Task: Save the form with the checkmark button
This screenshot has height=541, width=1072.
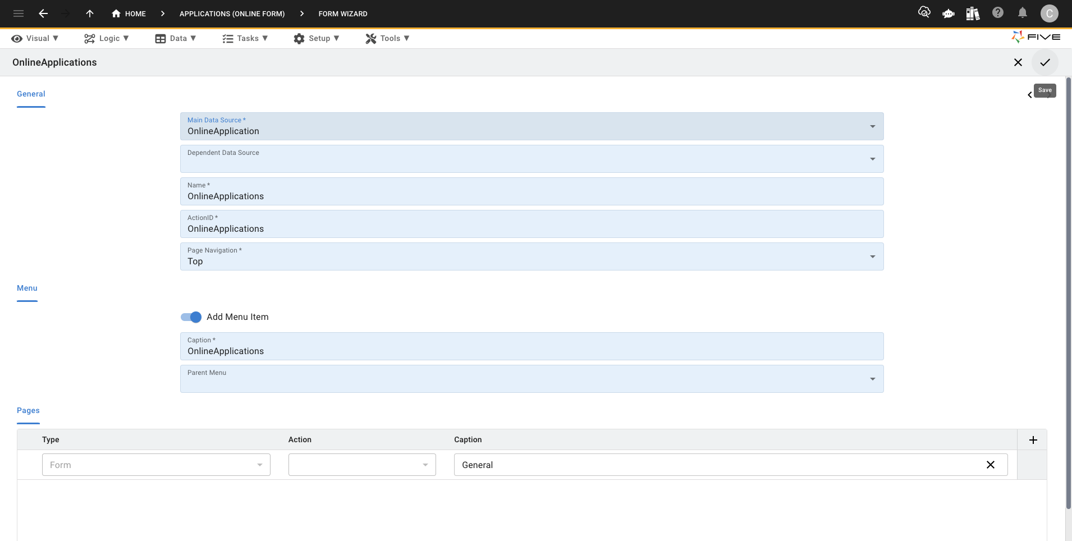Action: pos(1044,62)
